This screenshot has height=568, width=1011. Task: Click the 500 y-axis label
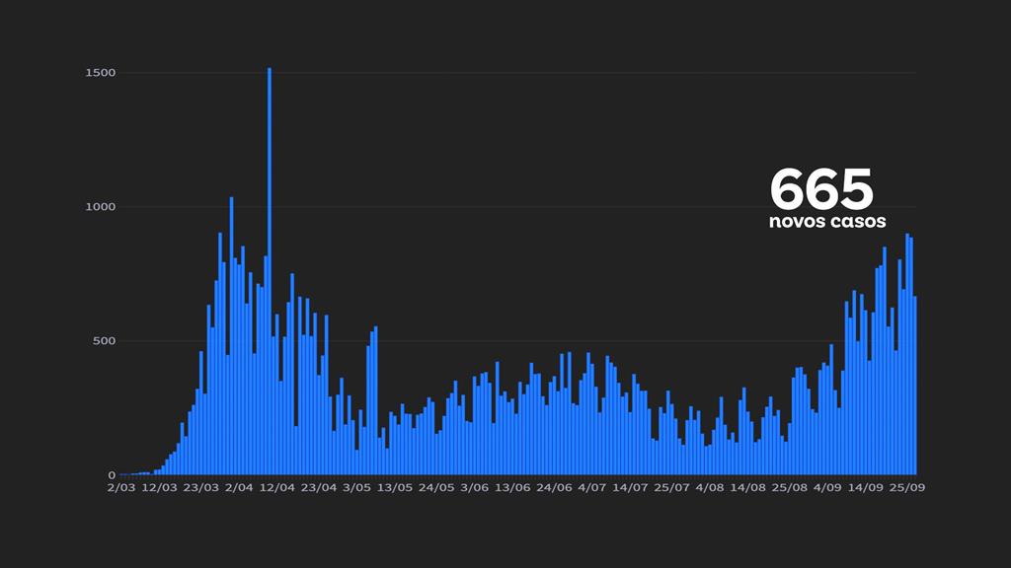[x=103, y=341]
